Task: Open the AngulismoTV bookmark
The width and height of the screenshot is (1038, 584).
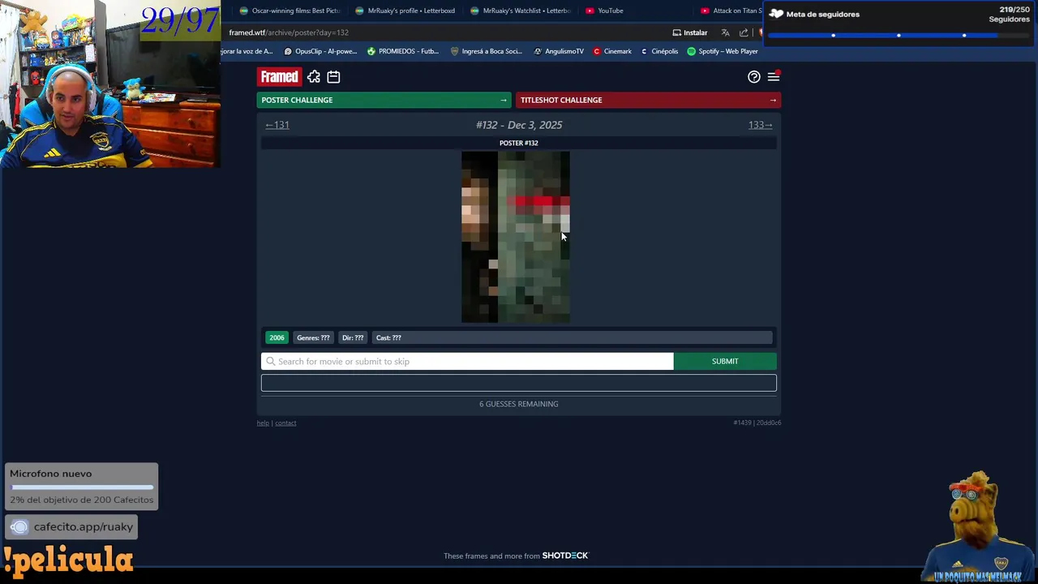Action: coord(559,51)
